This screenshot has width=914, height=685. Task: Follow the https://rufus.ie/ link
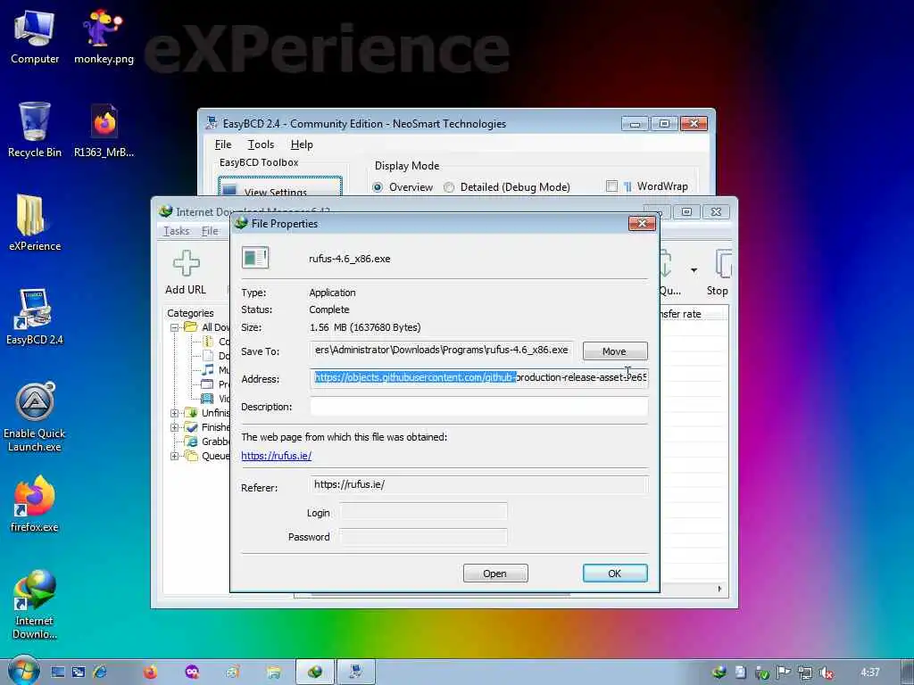point(277,456)
